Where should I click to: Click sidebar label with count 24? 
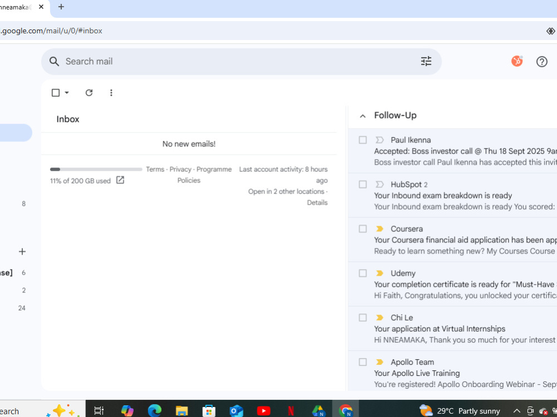pyautogui.click(x=22, y=308)
